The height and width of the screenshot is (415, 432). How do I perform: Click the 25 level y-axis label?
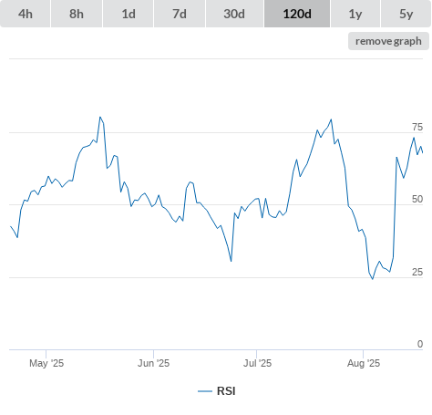pyautogui.click(x=417, y=272)
